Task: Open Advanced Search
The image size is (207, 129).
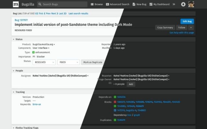Action: coord(118,4)
